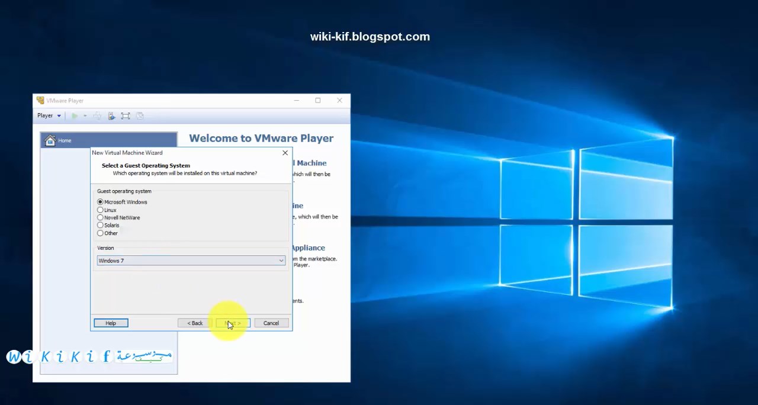This screenshot has height=405, width=758.
Task: Select the Other guest OS option
Action: click(100, 233)
